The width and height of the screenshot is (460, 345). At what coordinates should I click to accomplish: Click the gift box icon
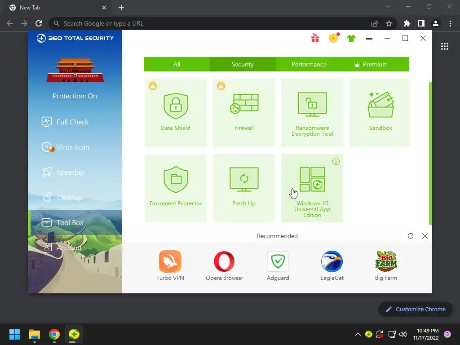point(315,38)
